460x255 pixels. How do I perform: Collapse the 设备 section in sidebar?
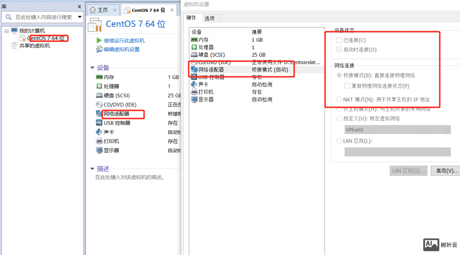point(92,67)
